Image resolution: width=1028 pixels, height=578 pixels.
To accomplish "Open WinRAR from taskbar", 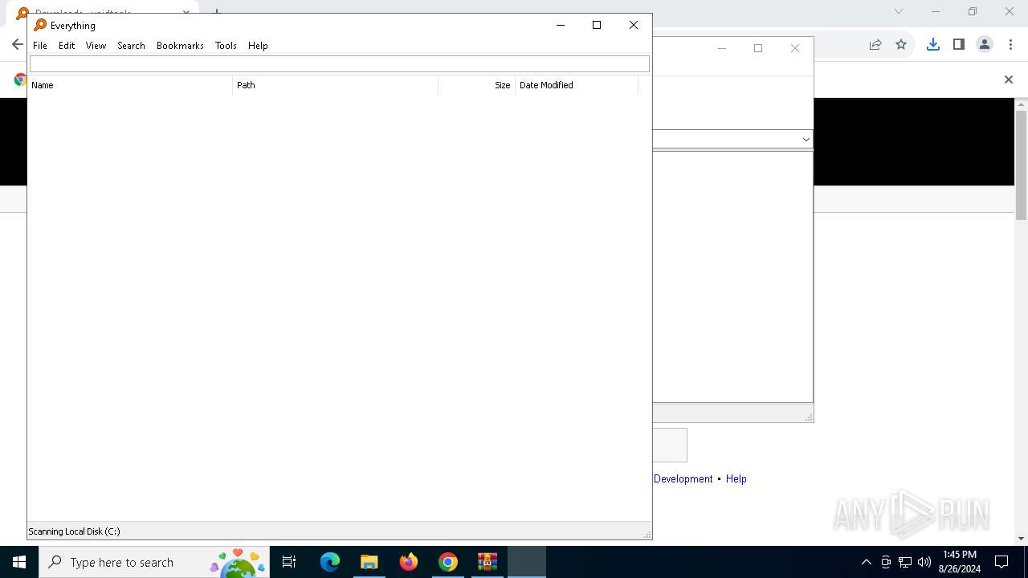I will click(487, 562).
